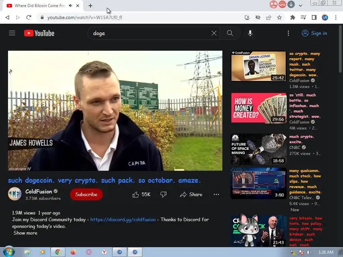Open the Windows Start button

[x=9, y=252]
